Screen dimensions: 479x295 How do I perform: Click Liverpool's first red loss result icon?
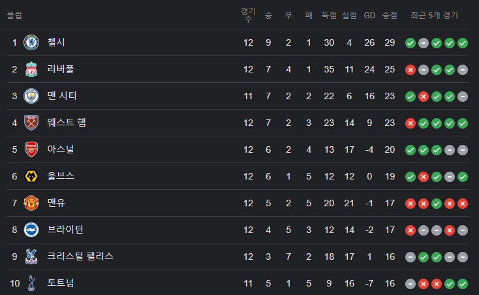[x=410, y=70]
